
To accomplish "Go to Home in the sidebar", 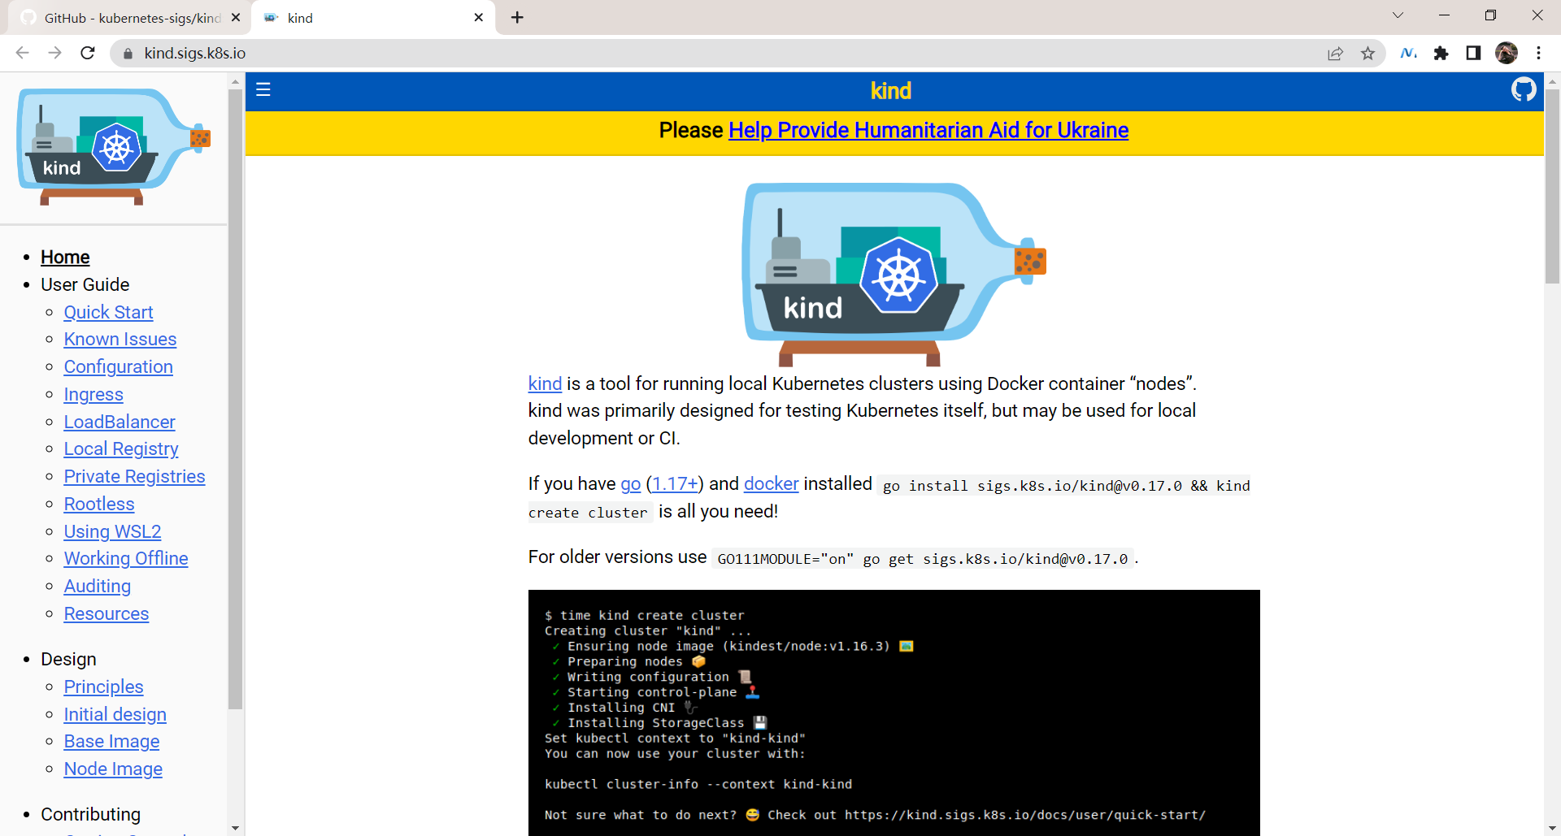I will pyautogui.click(x=65, y=258).
